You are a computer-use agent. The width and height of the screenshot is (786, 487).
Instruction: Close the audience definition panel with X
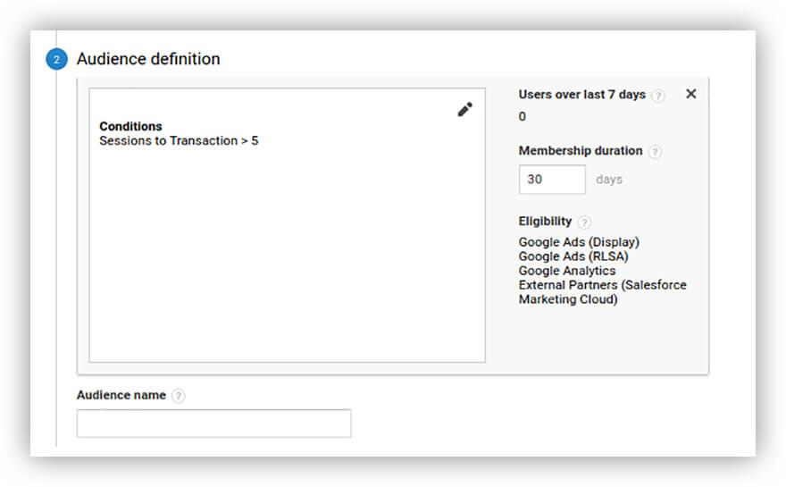click(x=690, y=94)
